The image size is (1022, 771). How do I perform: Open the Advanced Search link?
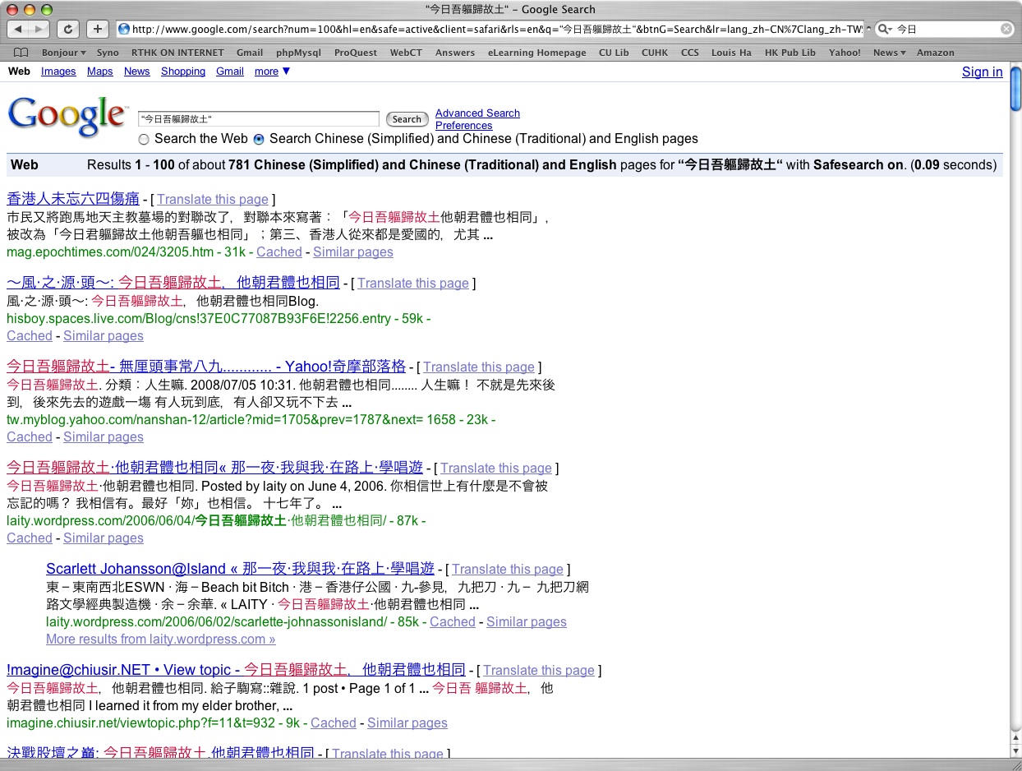pyautogui.click(x=477, y=113)
